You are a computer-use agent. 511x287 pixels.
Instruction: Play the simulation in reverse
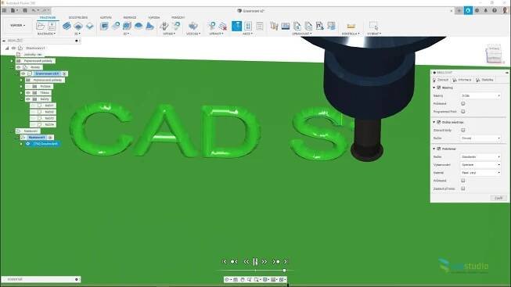[246, 262]
